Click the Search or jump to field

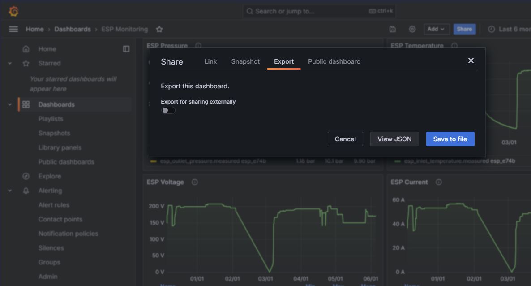point(319,11)
